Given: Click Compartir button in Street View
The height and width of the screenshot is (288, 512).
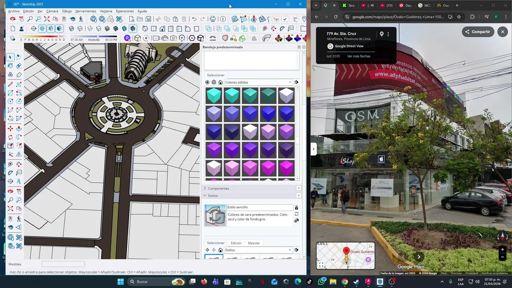Looking at the screenshot, I should [478, 32].
